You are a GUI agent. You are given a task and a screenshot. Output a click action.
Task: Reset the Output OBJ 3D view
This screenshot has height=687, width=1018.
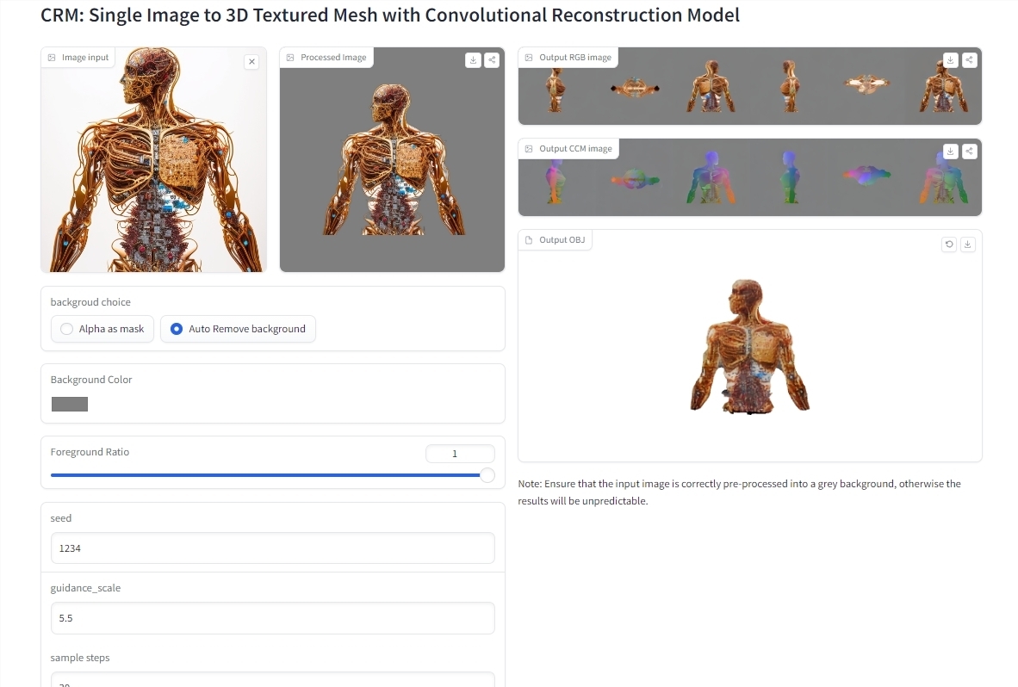pos(949,244)
